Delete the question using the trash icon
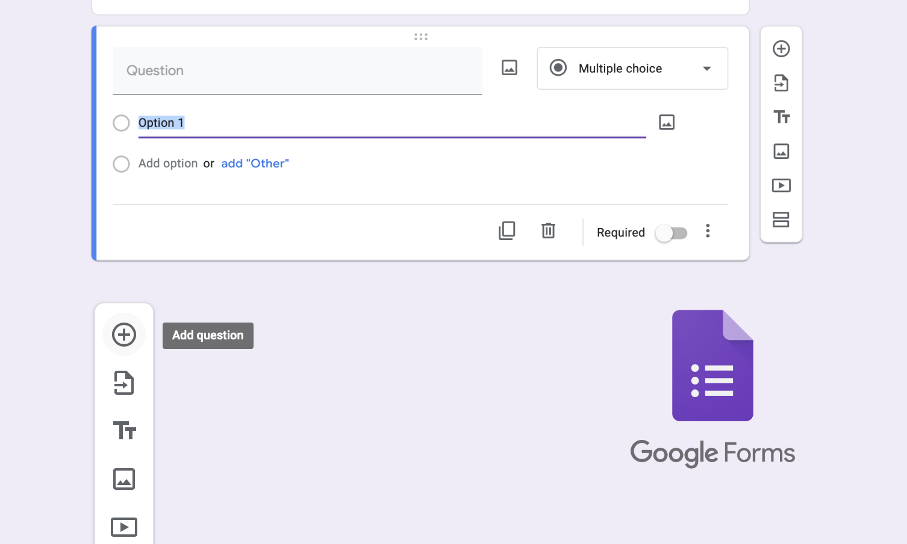Image resolution: width=907 pixels, height=544 pixels. click(x=548, y=230)
